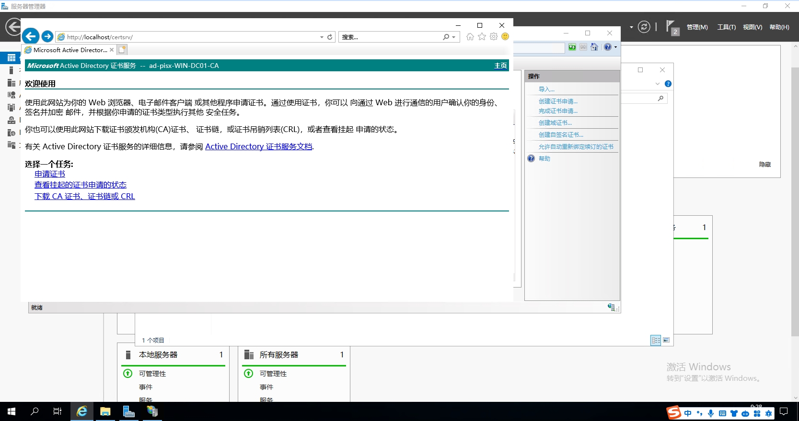Switch to details list view

pos(656,340)
